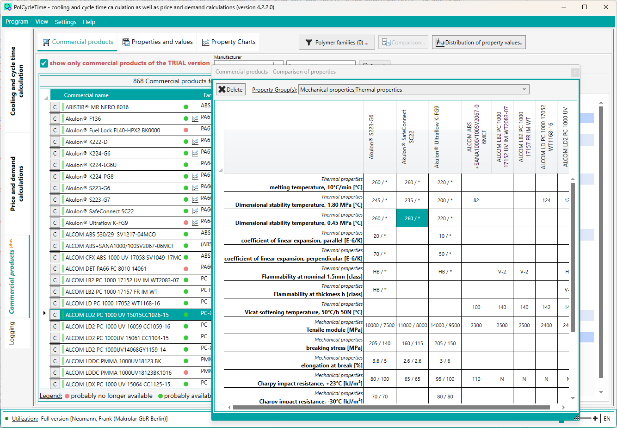
Task: Open the Help menu
Action: pyautogui.click(x=89, y=22)
